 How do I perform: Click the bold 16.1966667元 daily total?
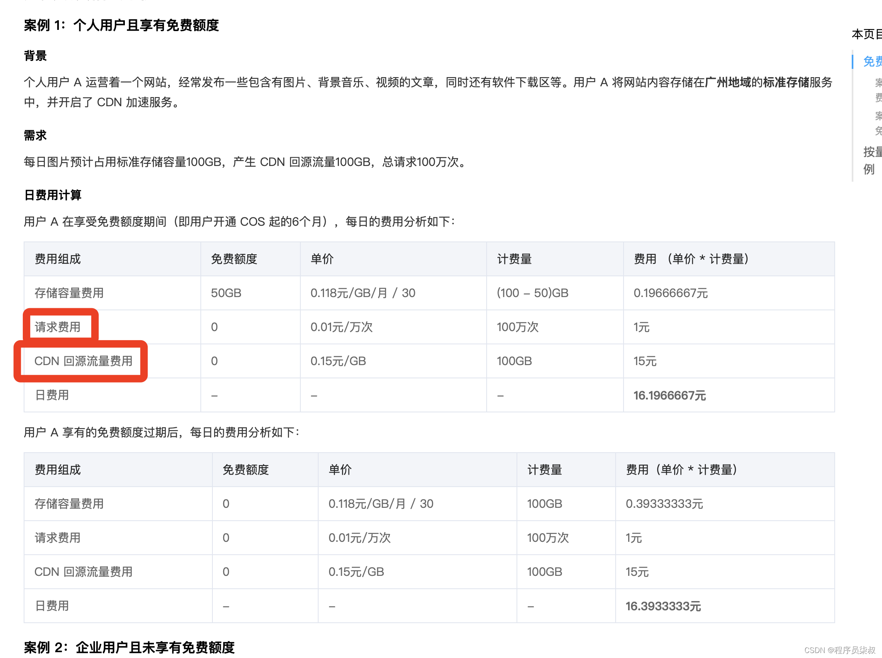tap(670, 395)
